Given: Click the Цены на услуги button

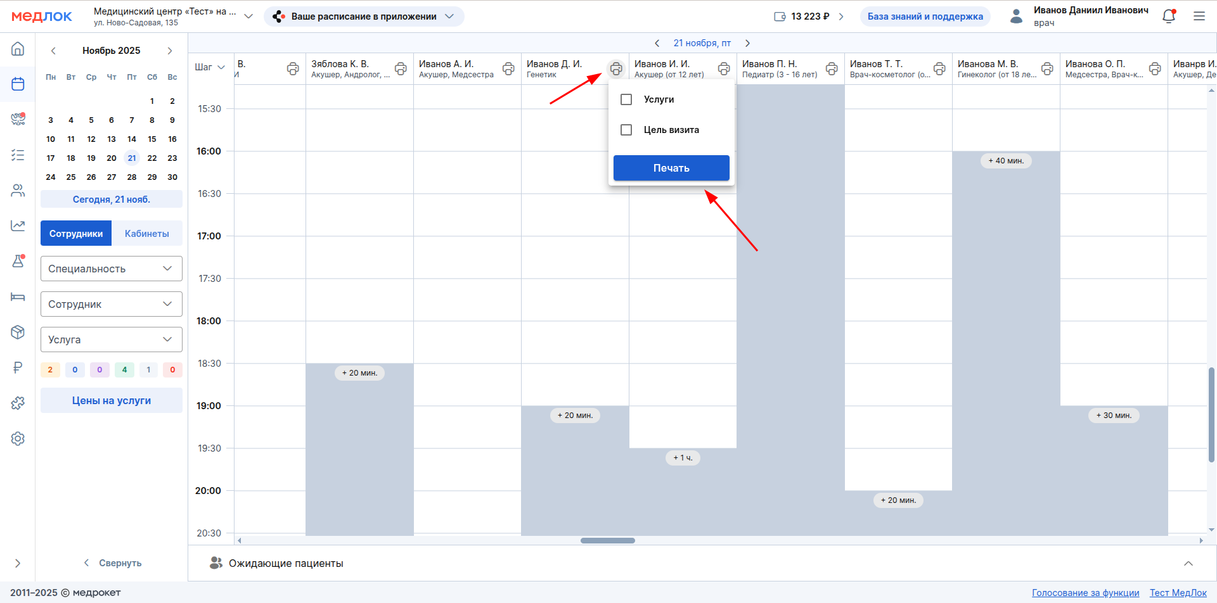Looking at the screenshot, I should tap(112, 400).
